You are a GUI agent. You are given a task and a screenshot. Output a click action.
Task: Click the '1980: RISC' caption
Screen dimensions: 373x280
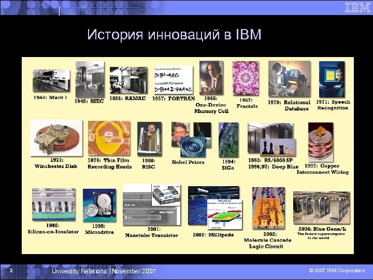(149, 164)
